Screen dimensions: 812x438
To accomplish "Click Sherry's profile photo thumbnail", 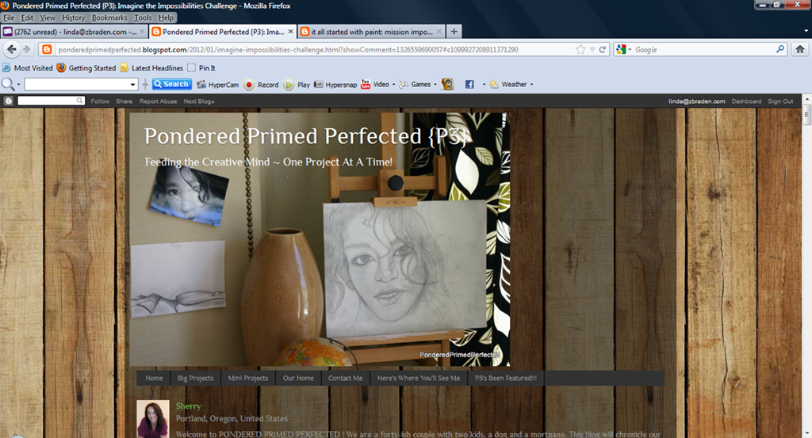I will pos(153,419).
